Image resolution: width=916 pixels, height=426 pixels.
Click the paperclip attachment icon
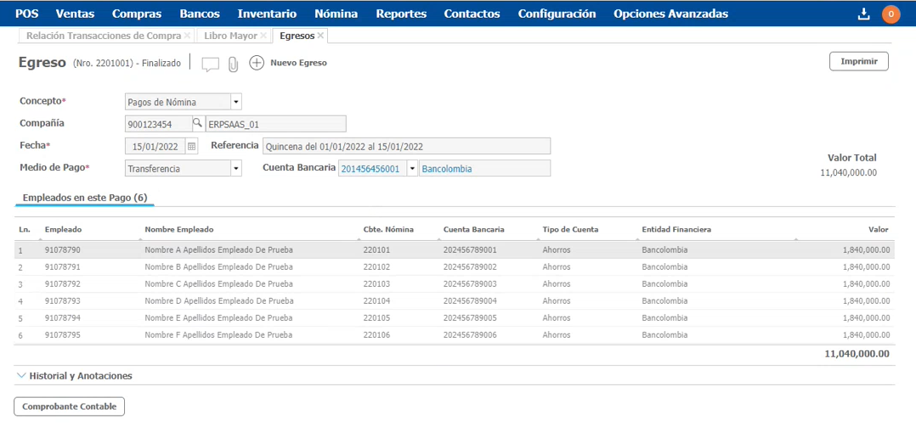tap(233, 64)
